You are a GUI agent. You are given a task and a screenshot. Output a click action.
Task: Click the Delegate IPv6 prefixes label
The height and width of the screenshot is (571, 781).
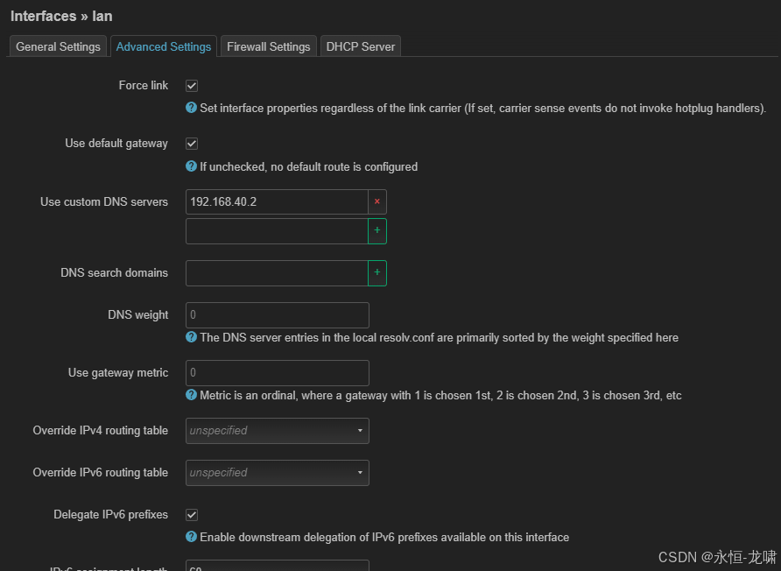click(x=111, y=514)
